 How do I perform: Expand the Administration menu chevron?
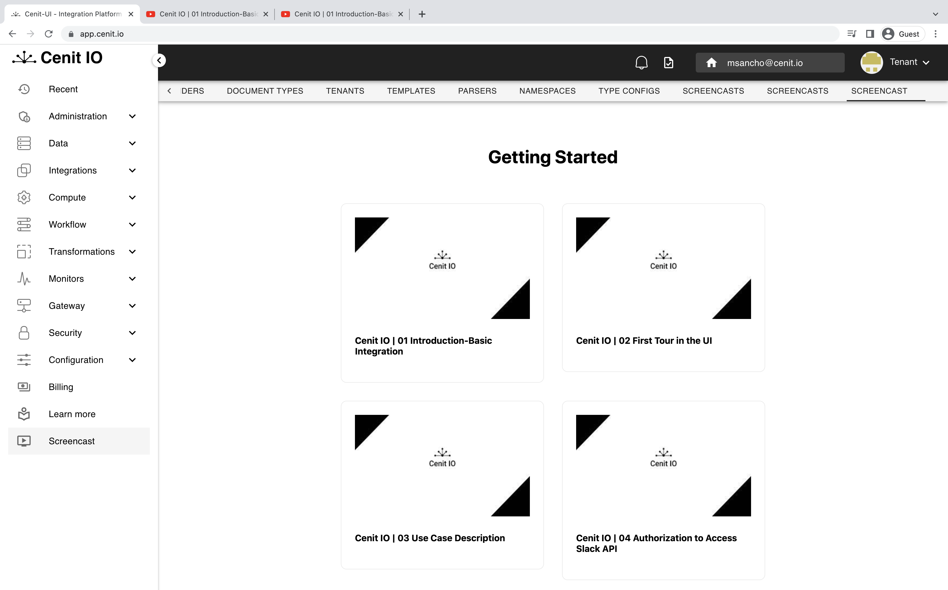132,116
